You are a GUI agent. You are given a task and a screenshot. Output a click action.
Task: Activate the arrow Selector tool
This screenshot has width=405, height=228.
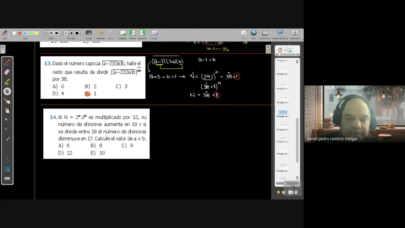coord(7,92)
